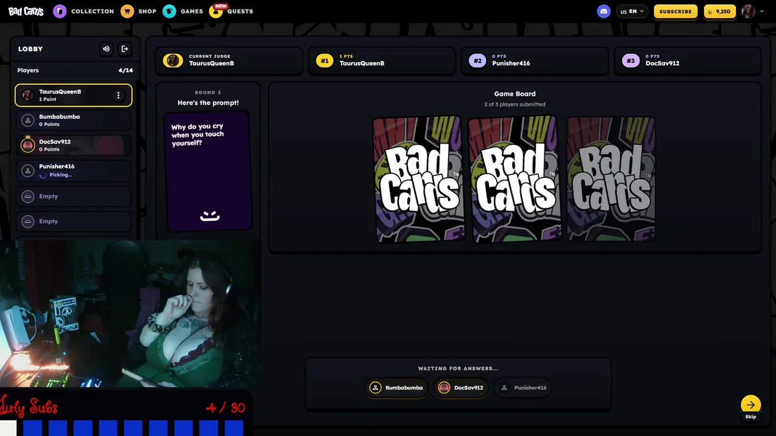This screenshot has height=436, width=776.
Task: Select the Punisher416 row showing Picking...
Action: (x=73, y=170)
